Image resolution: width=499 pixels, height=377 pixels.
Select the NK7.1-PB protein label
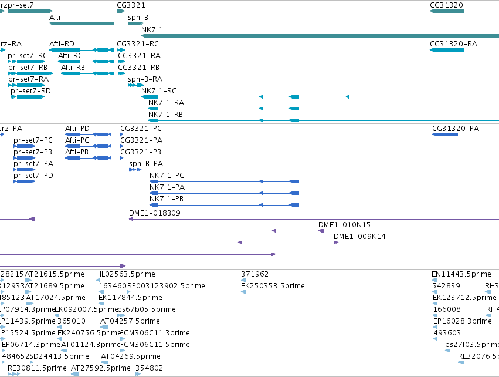click(167, 199)
